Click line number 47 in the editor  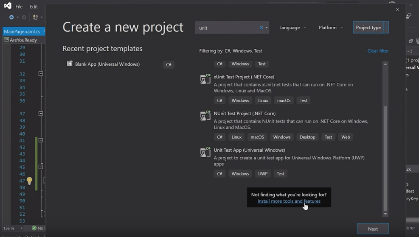tap(22, 181)
